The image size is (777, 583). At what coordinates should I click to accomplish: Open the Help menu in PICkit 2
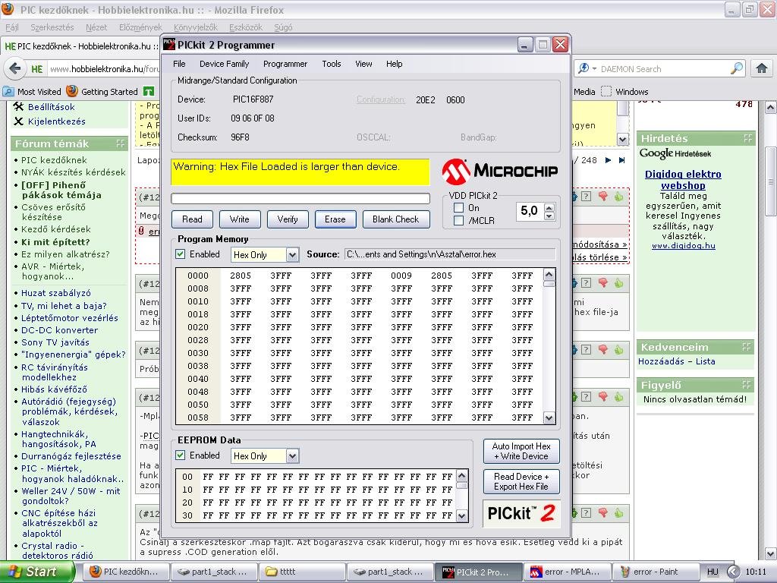coord(394,64)
